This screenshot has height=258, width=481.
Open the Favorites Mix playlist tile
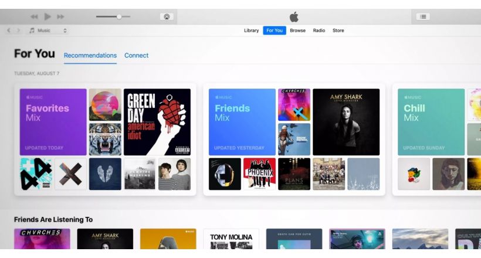53,122
